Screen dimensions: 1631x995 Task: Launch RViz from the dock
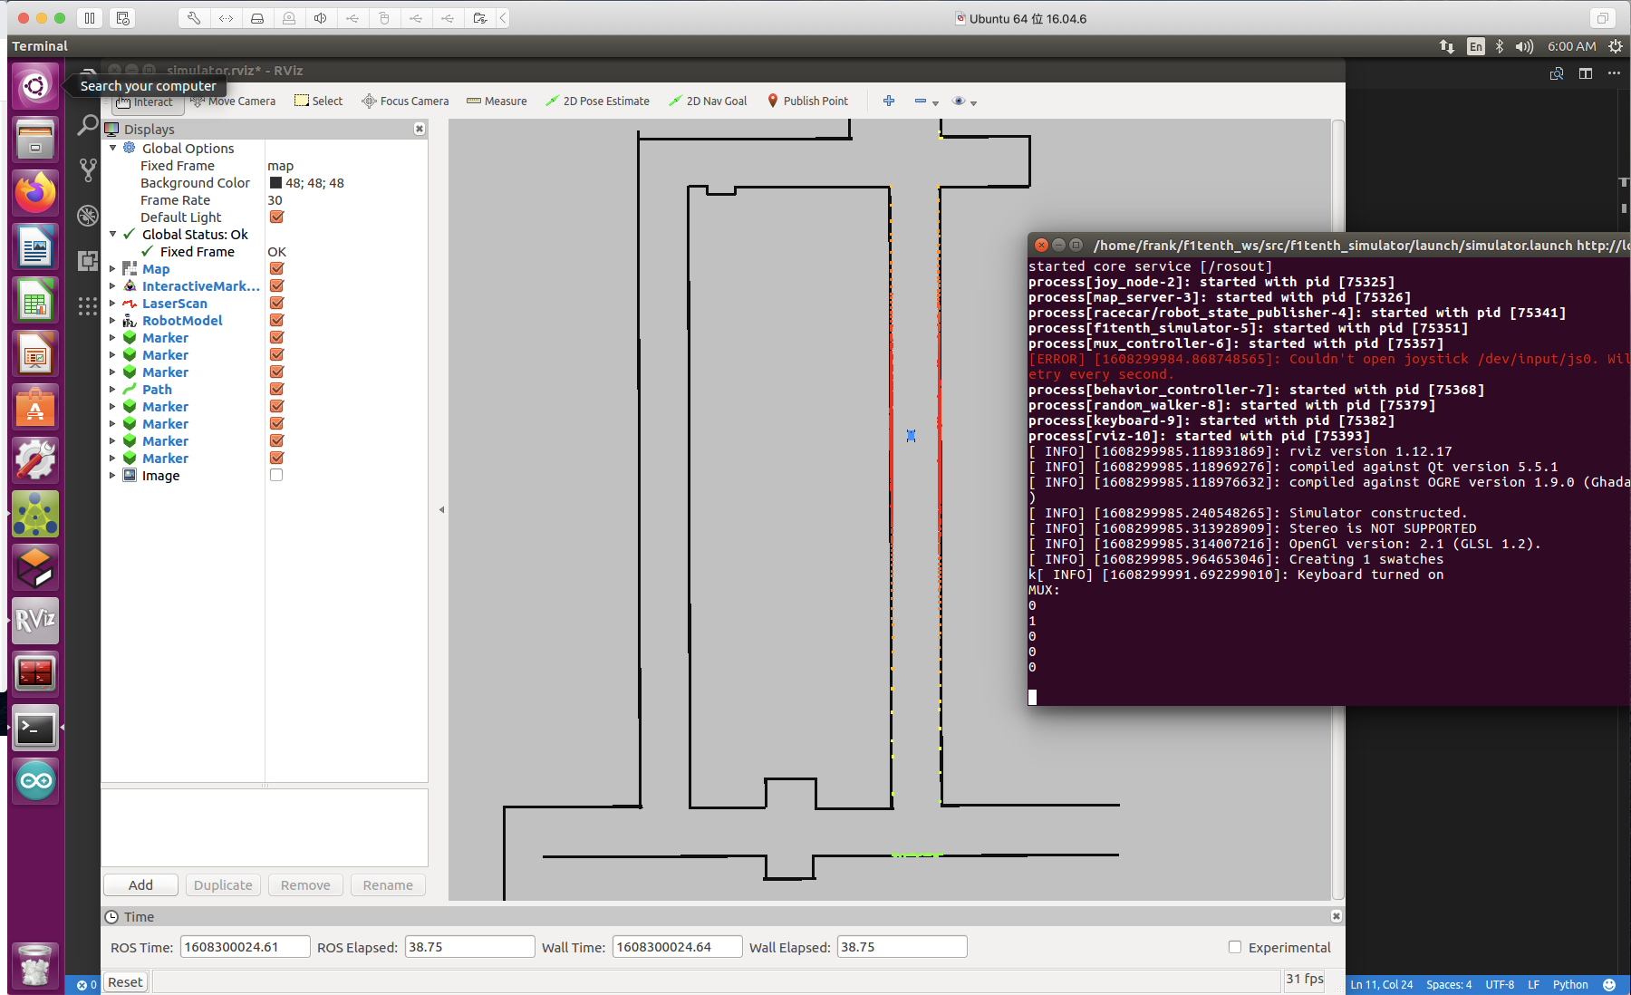pos(35,621)
